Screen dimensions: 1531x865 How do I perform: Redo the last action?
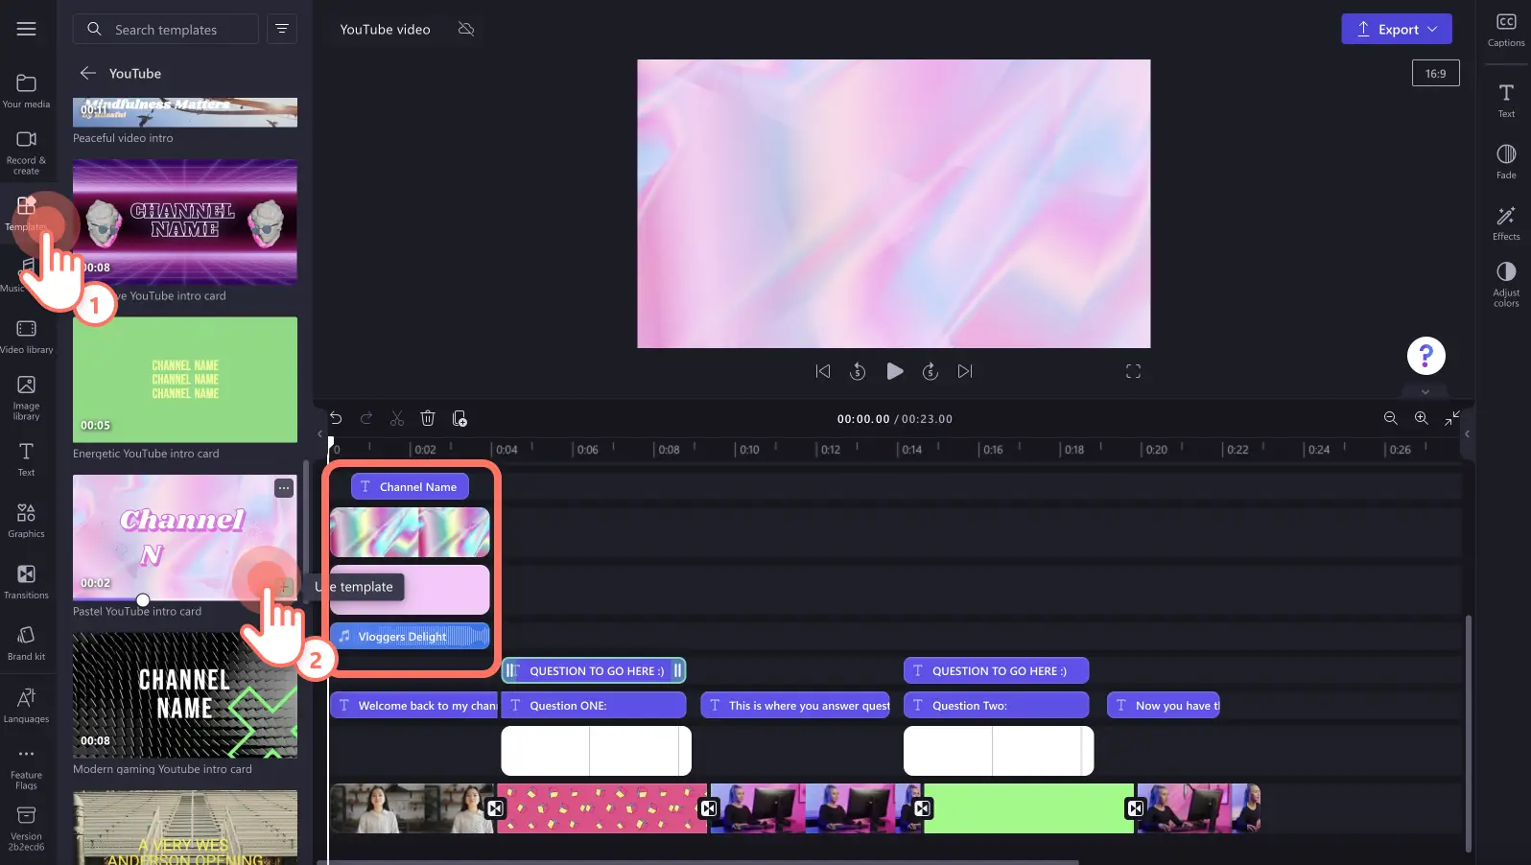point(366,418)
